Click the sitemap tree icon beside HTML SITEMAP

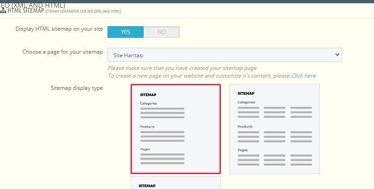pyautogui.click(x=3, y=11)
